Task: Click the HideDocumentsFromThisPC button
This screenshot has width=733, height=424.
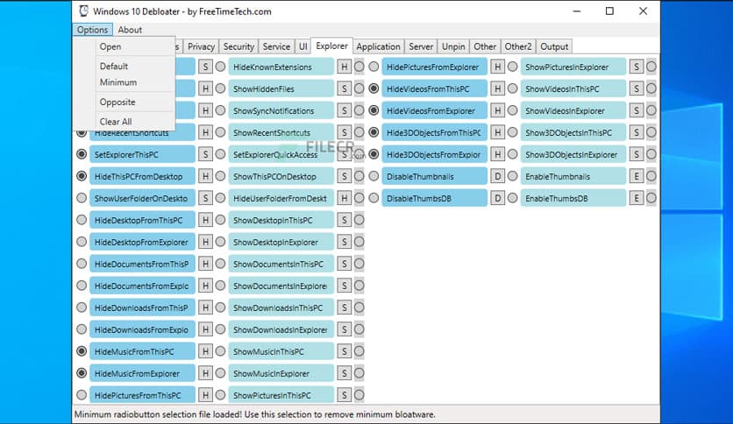Action: 142,264
